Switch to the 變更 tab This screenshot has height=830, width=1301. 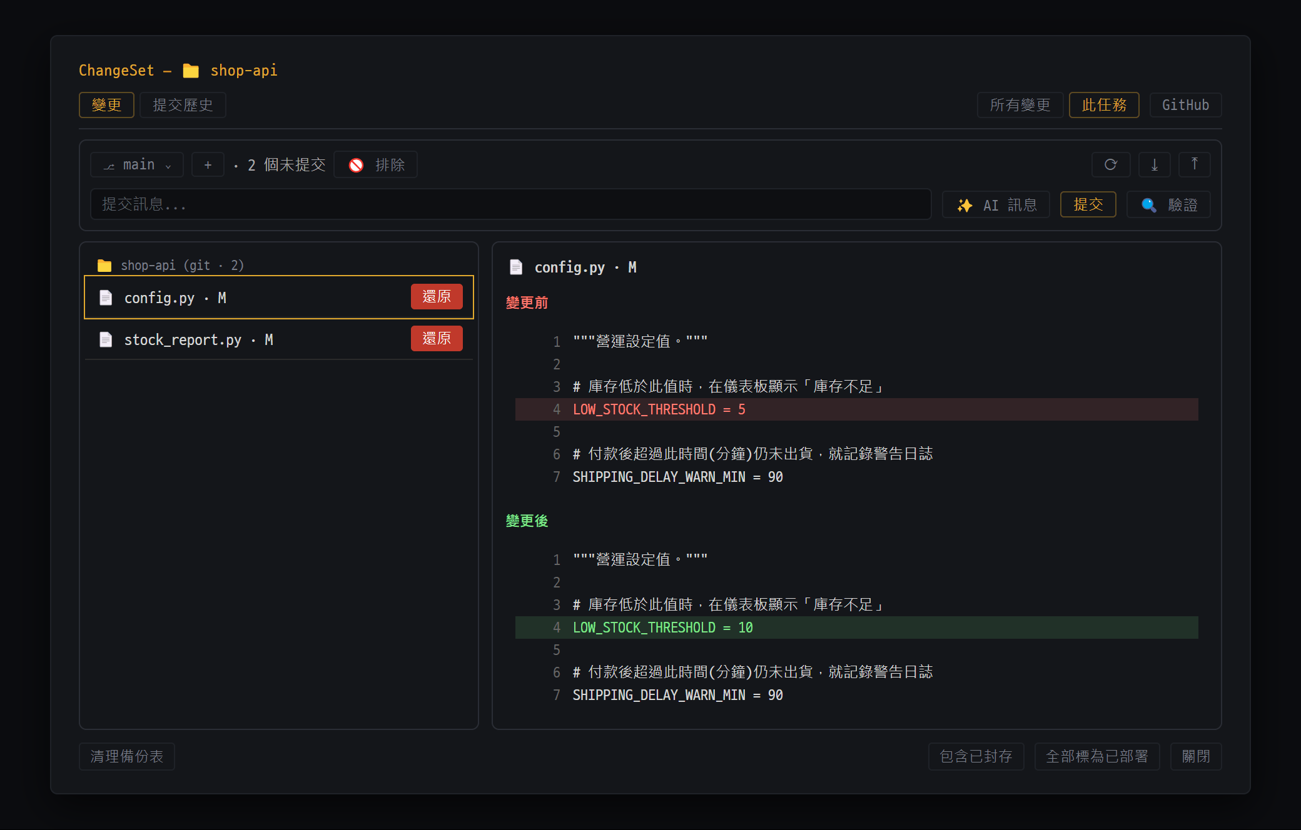(106, 105)
